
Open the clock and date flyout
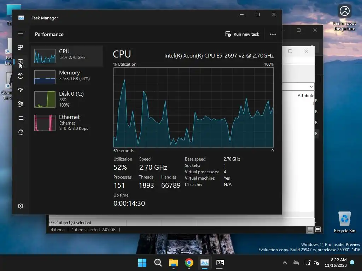click(x=336, y=263)
